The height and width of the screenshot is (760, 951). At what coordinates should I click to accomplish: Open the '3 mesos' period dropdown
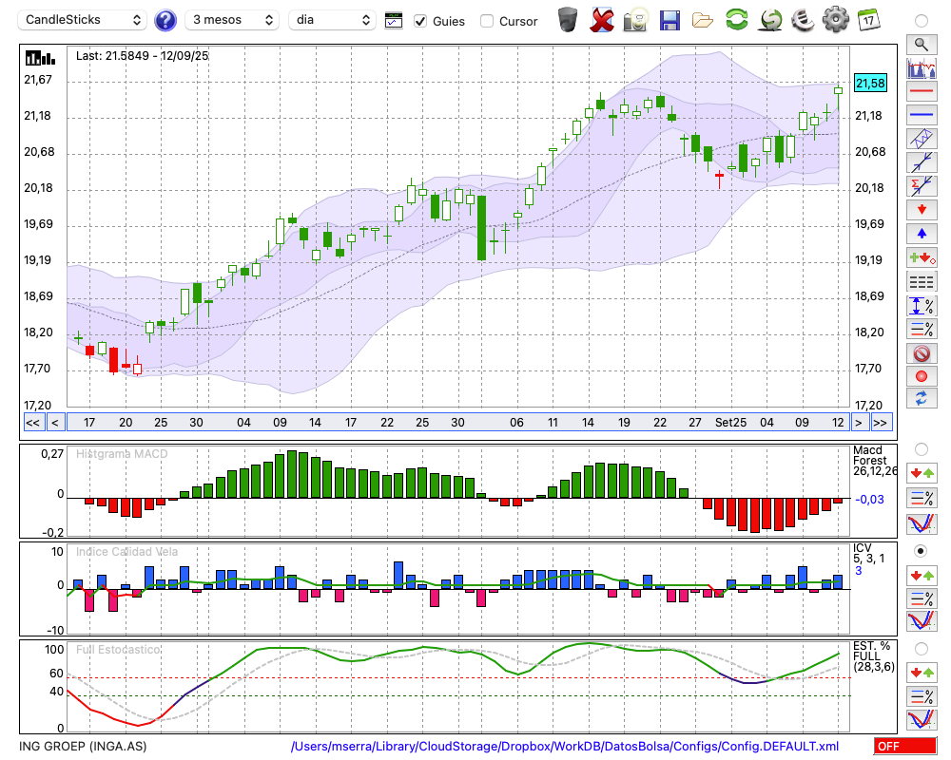coord(232,20)
